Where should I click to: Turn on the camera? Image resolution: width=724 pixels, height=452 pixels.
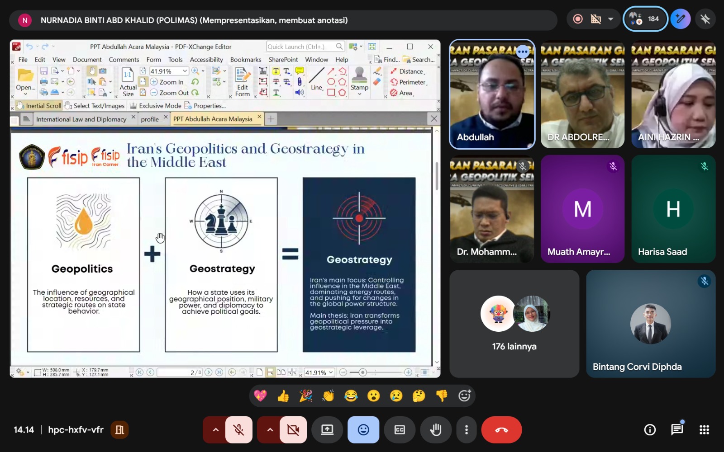pyautogui.click(x=293, y=430)
